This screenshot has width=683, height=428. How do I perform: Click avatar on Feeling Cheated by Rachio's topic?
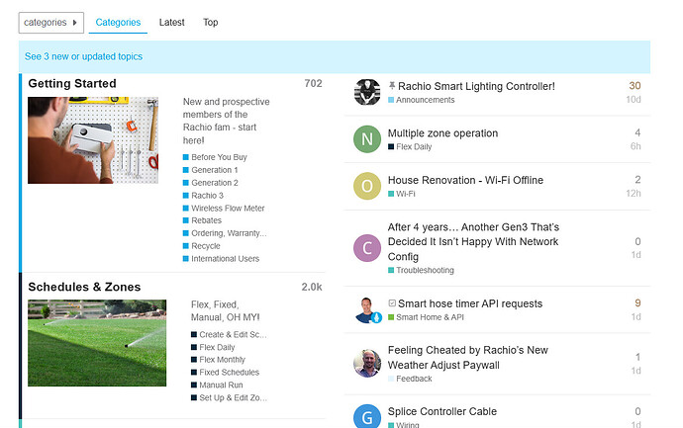point(367,364)
